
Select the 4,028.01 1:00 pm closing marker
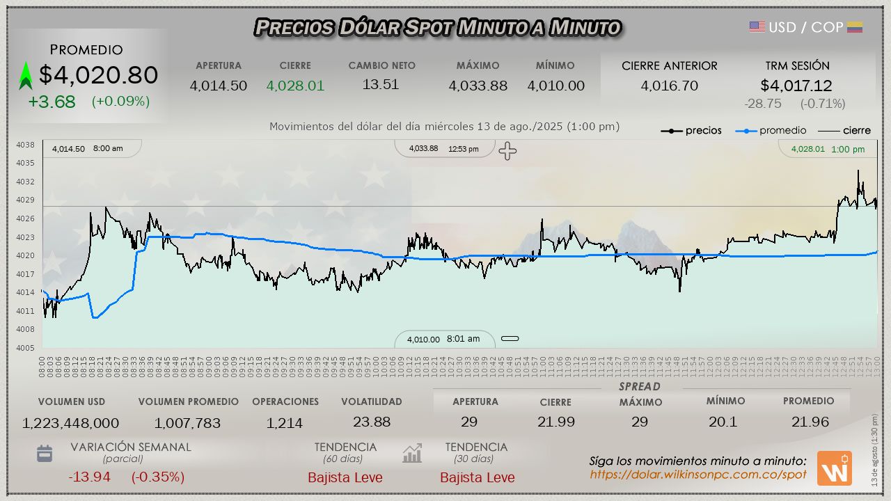click(828, 149)
